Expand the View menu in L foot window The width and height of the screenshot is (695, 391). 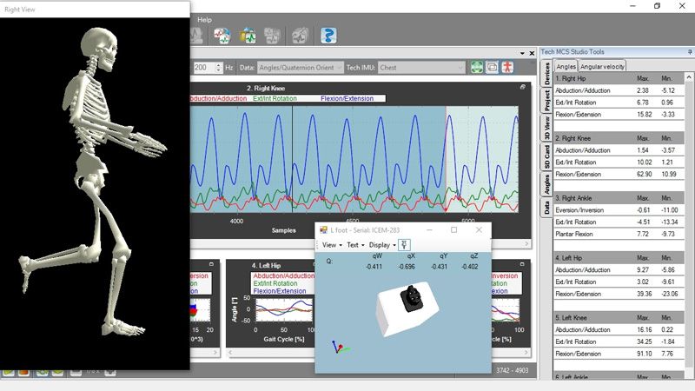tap(332, 245)
